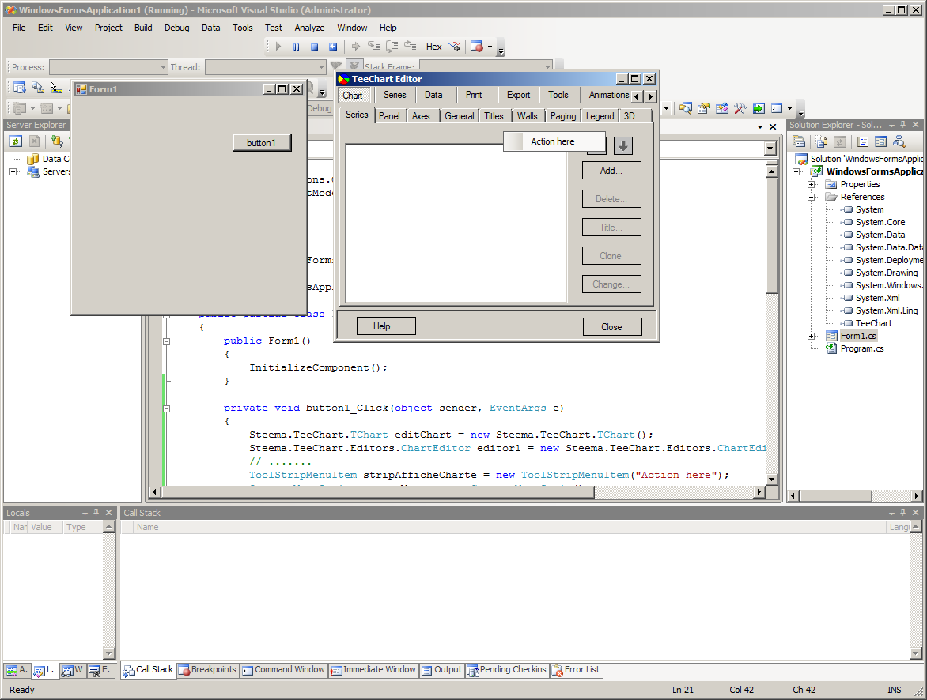Open the Object Browser toolbar icon
Image resolution: width=927 pixels, height=700 pixels.
click(x=722, y=108)
